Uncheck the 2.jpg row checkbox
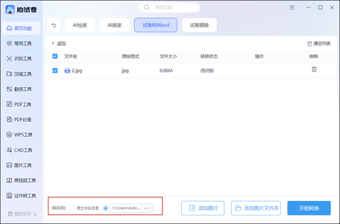Viewport: 340px width, 224px height. (55, 71)
